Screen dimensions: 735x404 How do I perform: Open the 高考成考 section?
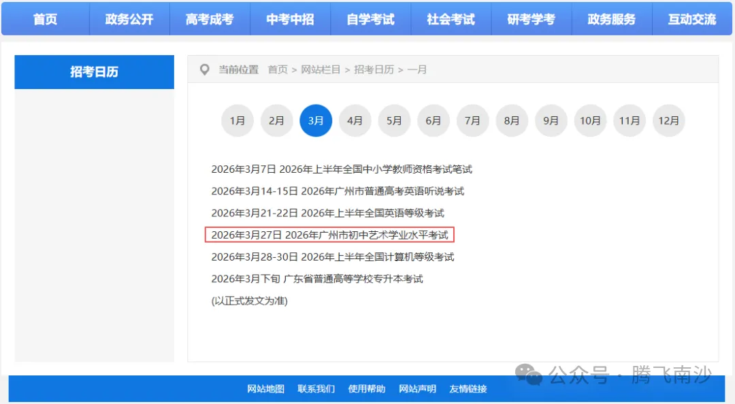209,18
